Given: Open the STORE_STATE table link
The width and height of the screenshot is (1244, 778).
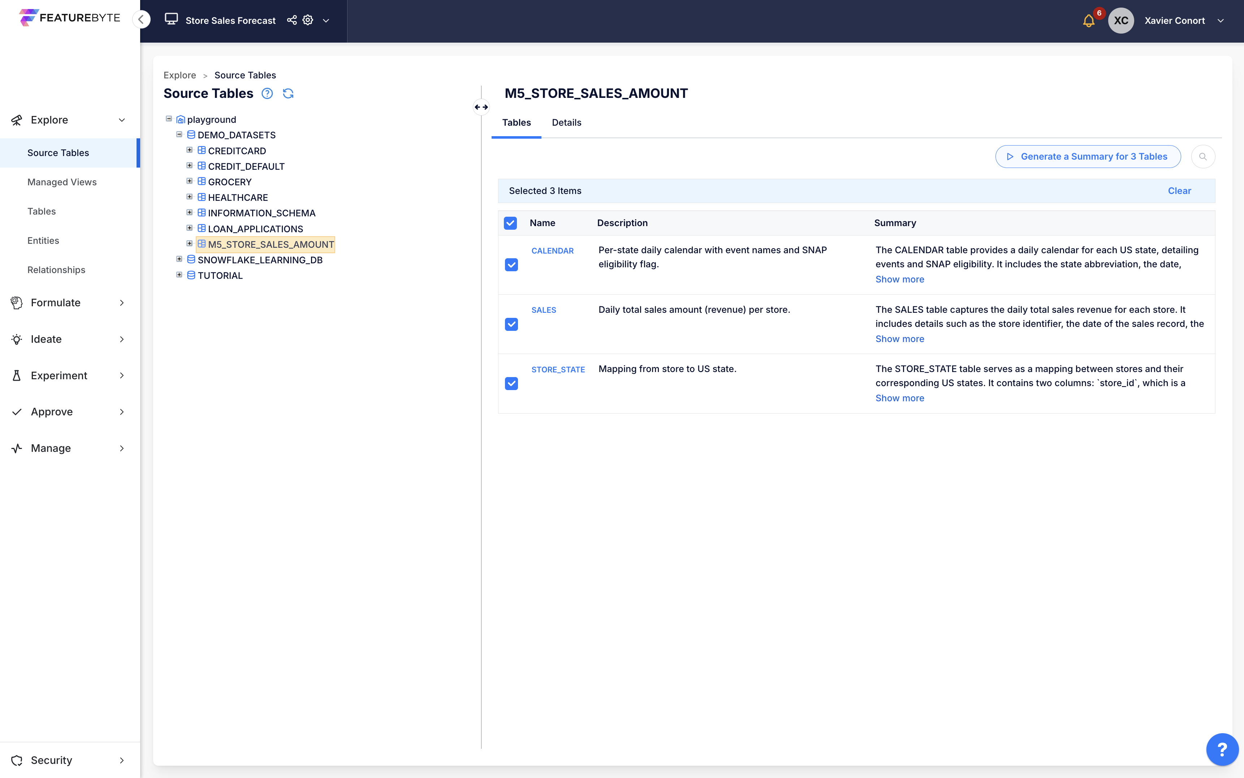Looking at the screenshot, I should [x=558, y=369].
